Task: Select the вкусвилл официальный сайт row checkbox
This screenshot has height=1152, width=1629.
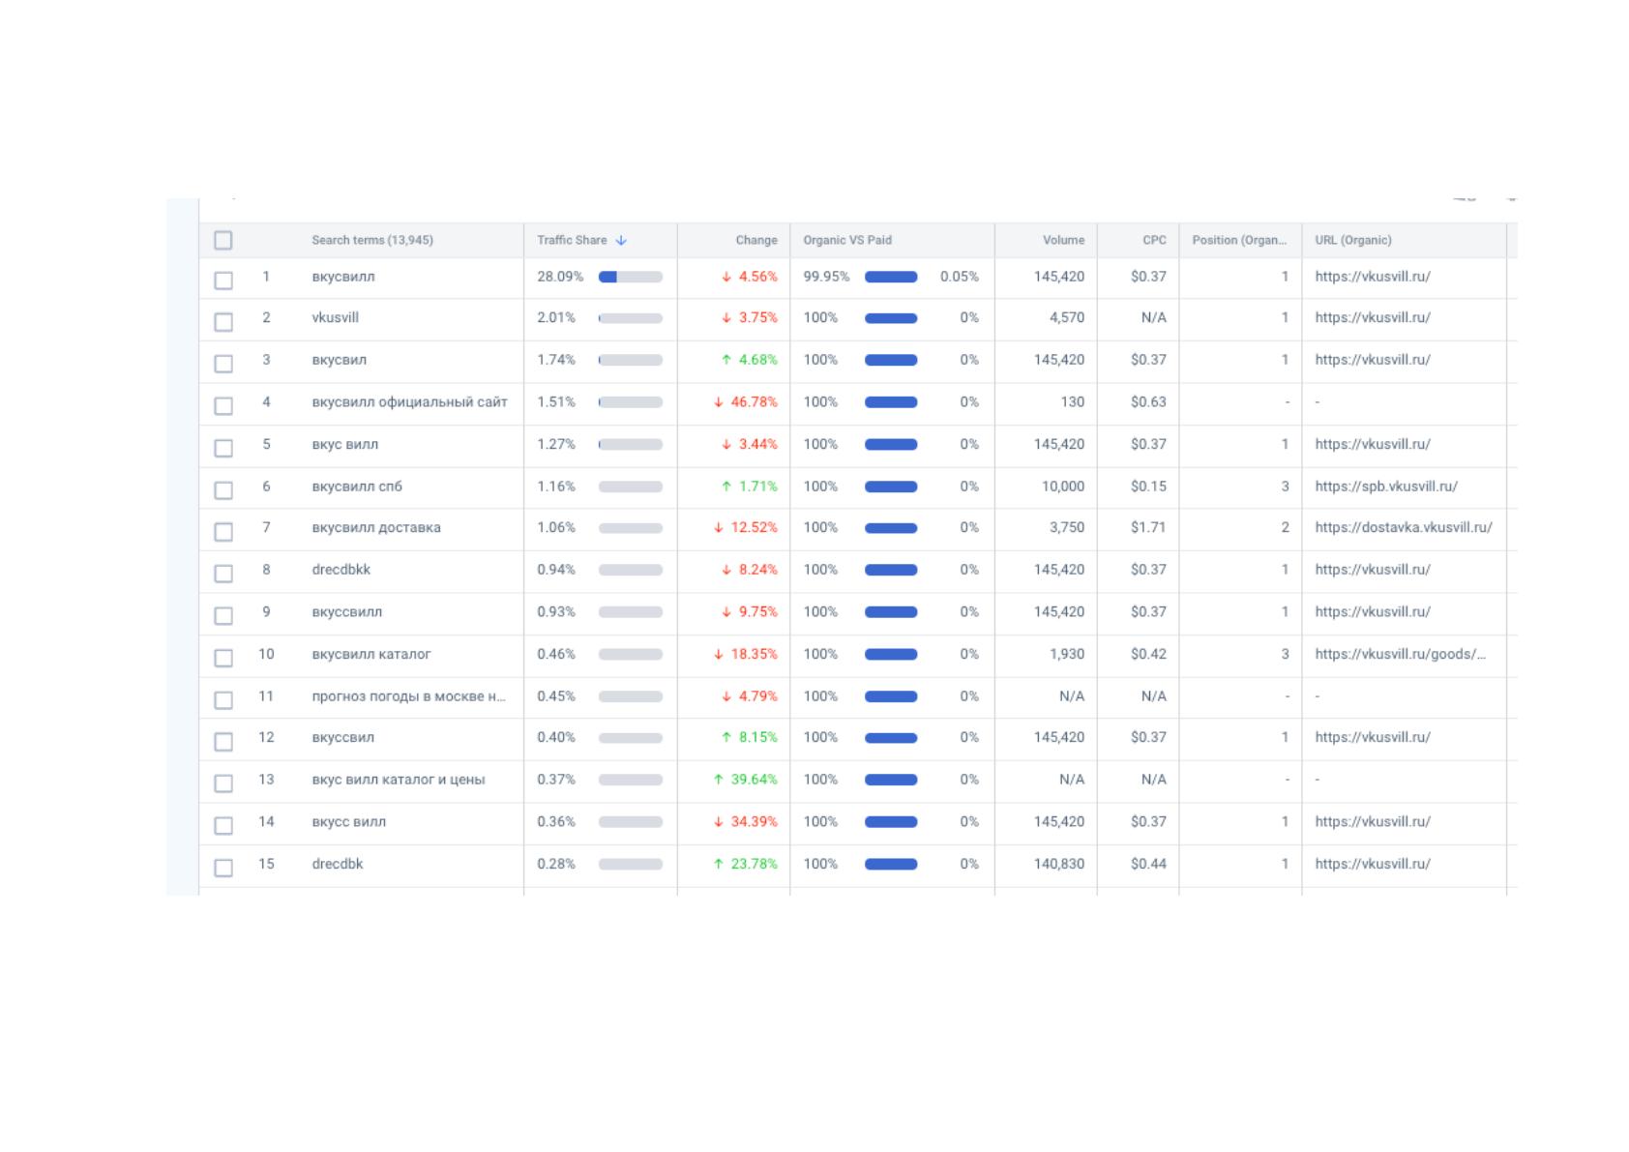Action: point(223,406)
